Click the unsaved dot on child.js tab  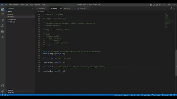click(61, 9)
